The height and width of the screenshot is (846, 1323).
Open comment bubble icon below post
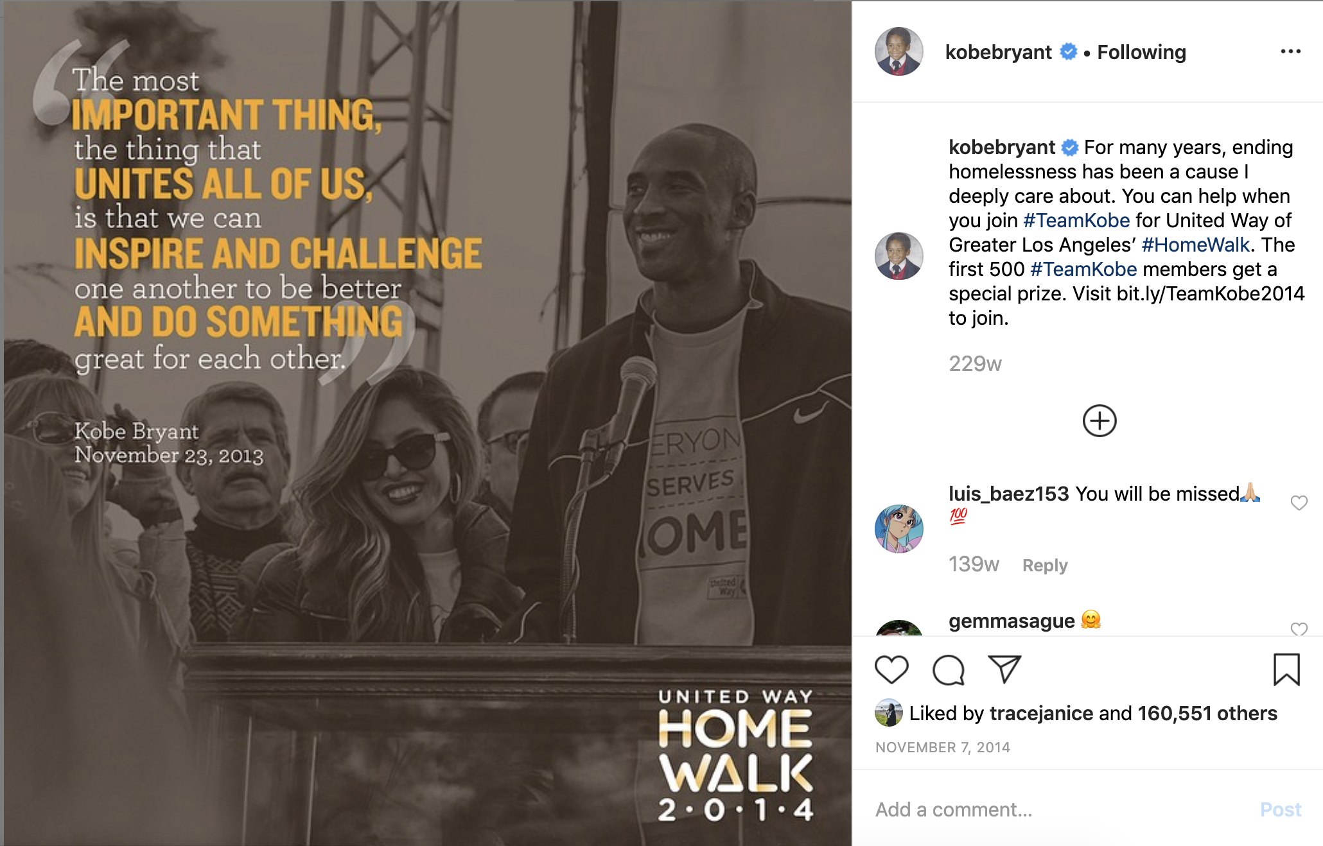[948, 670]
